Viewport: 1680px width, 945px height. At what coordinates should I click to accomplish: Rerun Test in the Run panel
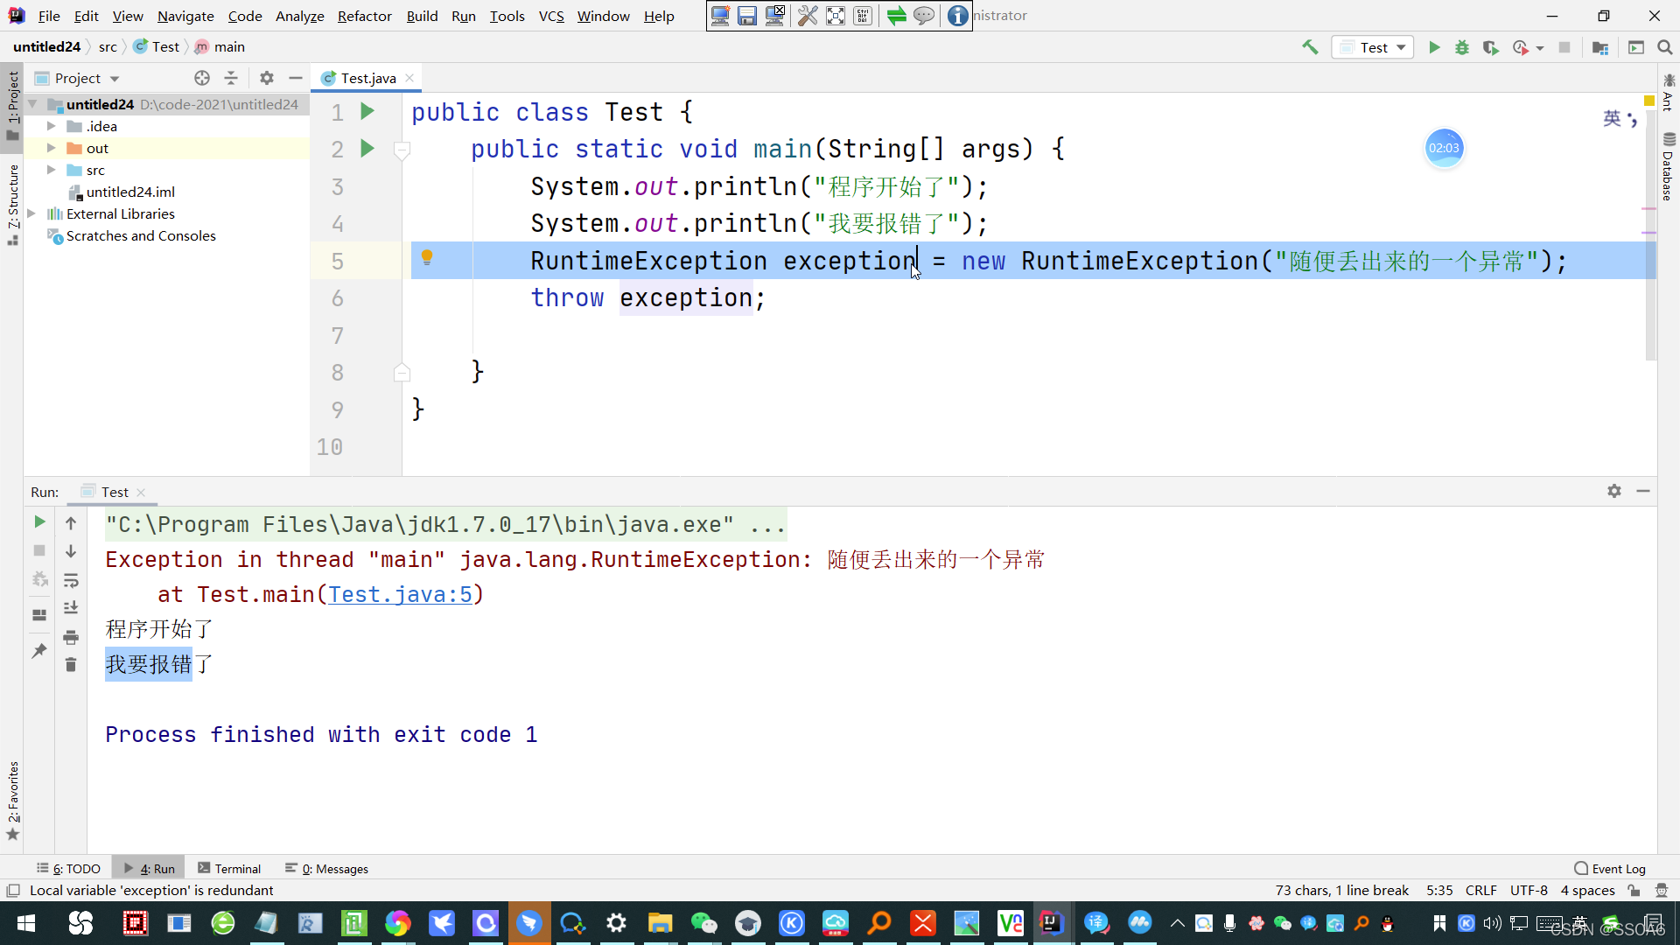coord(39,521)
